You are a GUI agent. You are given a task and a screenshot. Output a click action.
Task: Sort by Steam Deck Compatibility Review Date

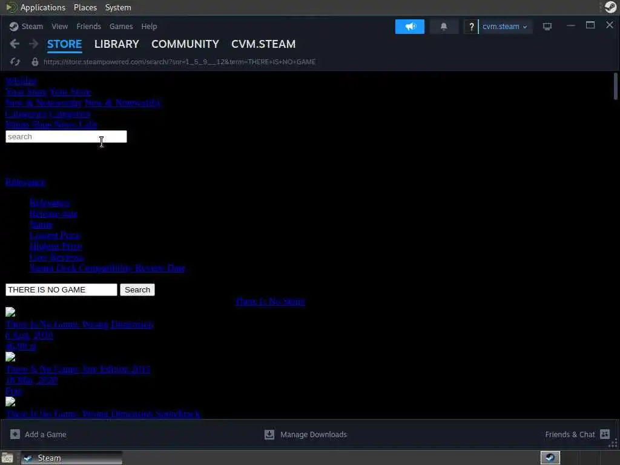coord(107,268)
